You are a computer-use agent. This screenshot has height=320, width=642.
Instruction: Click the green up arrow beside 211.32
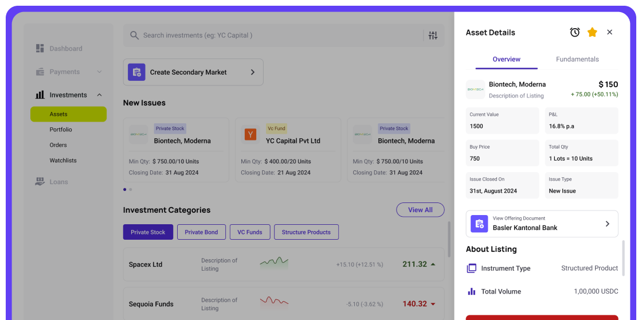tap(433, 264)
